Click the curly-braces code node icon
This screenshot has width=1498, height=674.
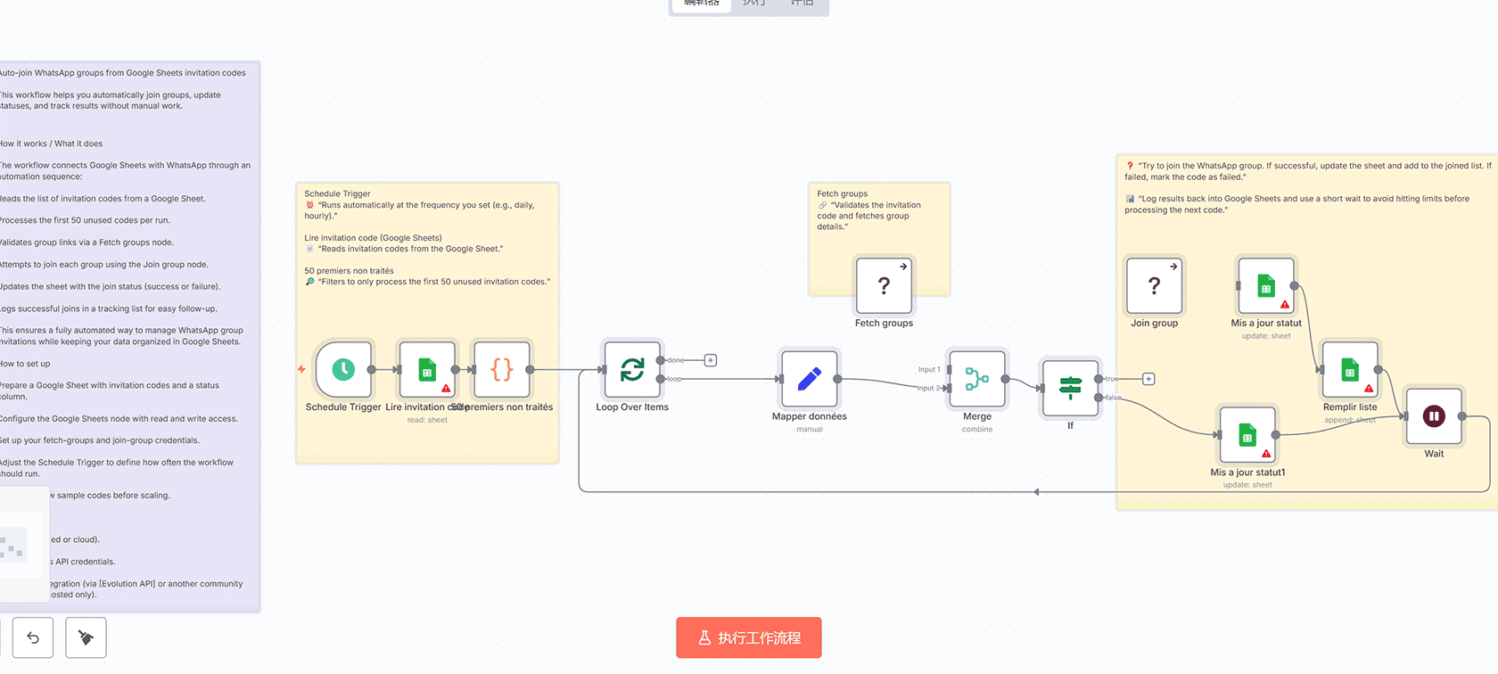click(x=502, y=369)
